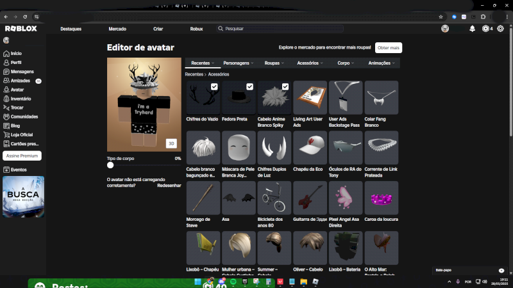The image size is (513, 288).
Task: Open Início in the sidebar
Action: (12, 54)
